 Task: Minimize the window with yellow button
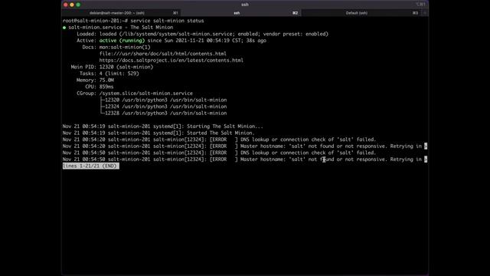point(72,5)
